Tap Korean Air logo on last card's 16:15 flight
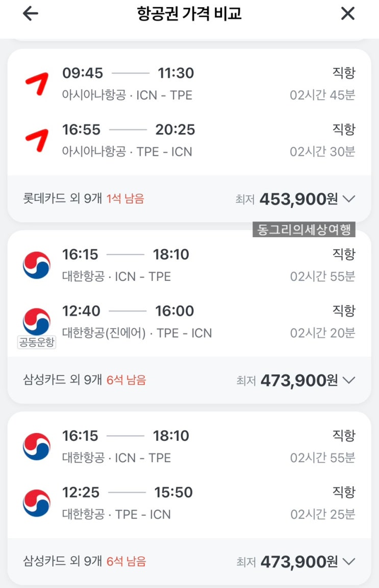 click(x=37, y=446)
